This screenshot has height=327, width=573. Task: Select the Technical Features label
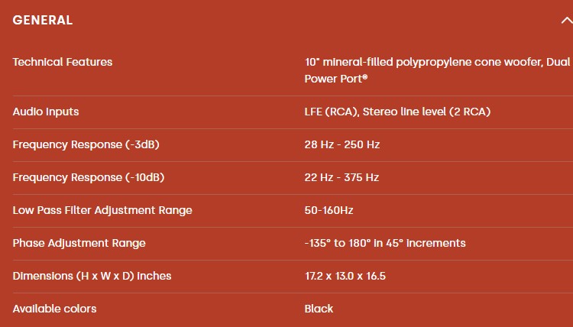click(x=63, y=62)
